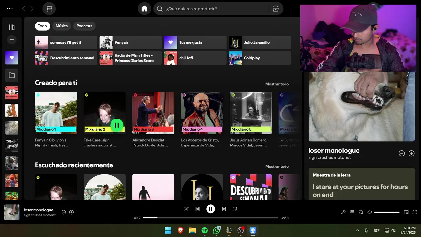421x237 pixels.
Task: Create a playlist with plus icon
Action: [12, 40]
